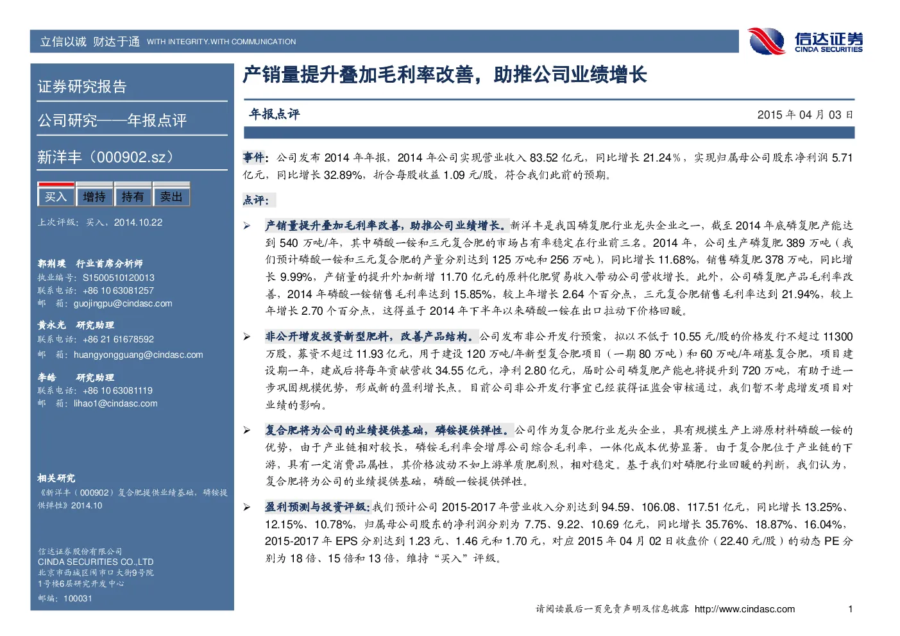Select the 卖出 rating box
The height and width of the screenshot is (636, 900).
[x=171, y=196]
